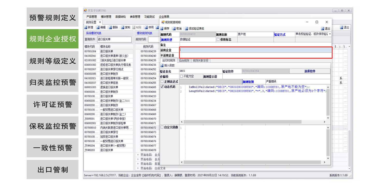Click the 出口管制 side button
Image resolution: width=378 pixels, height=193 pixels.
coord(53,170)
